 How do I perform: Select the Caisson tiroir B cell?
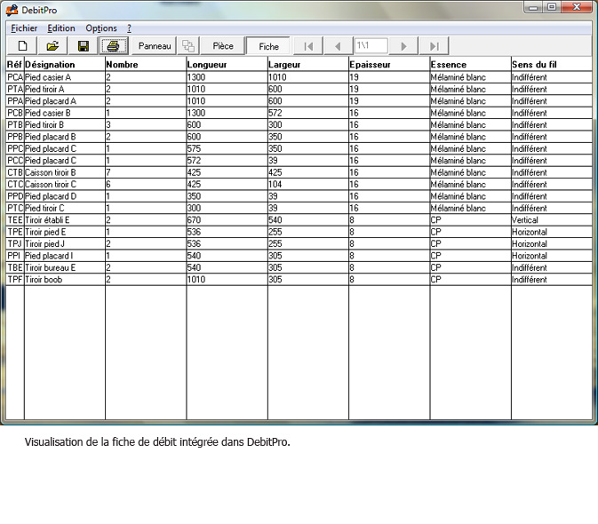(x=65, y=172)
